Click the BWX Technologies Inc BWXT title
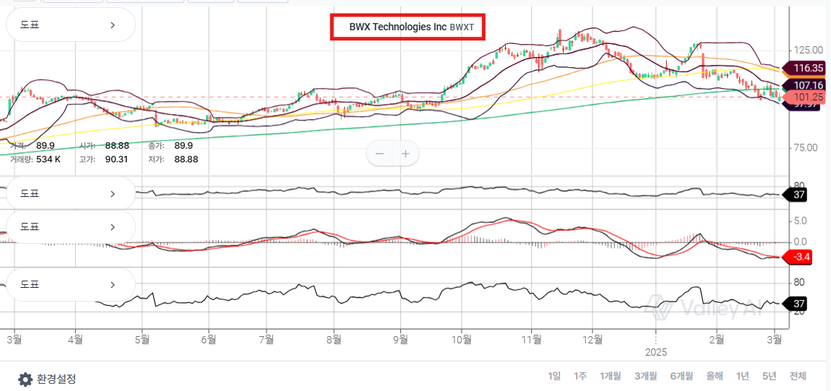Screen dimensions: 831x391 point(407,27)
